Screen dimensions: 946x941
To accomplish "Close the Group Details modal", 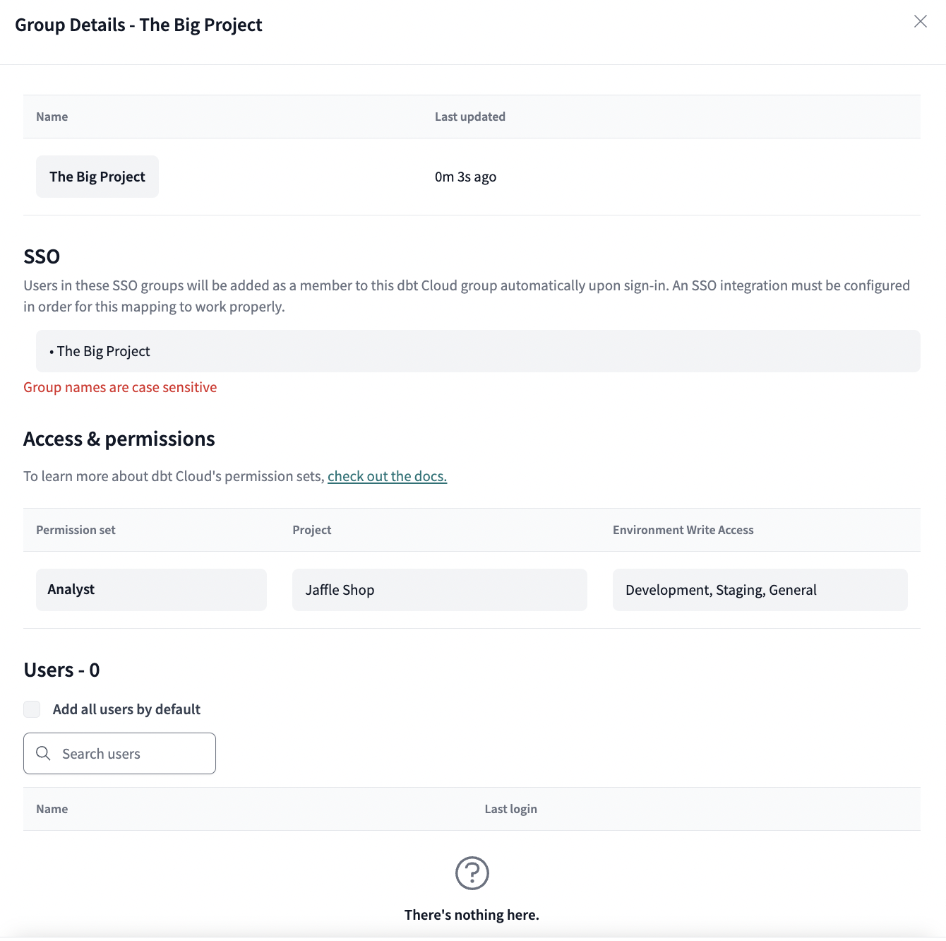I will pos(920,22).
